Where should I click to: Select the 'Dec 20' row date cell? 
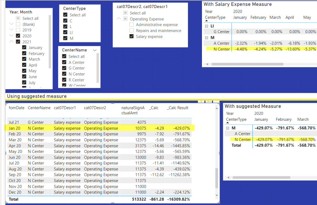(x=15, y=192)
